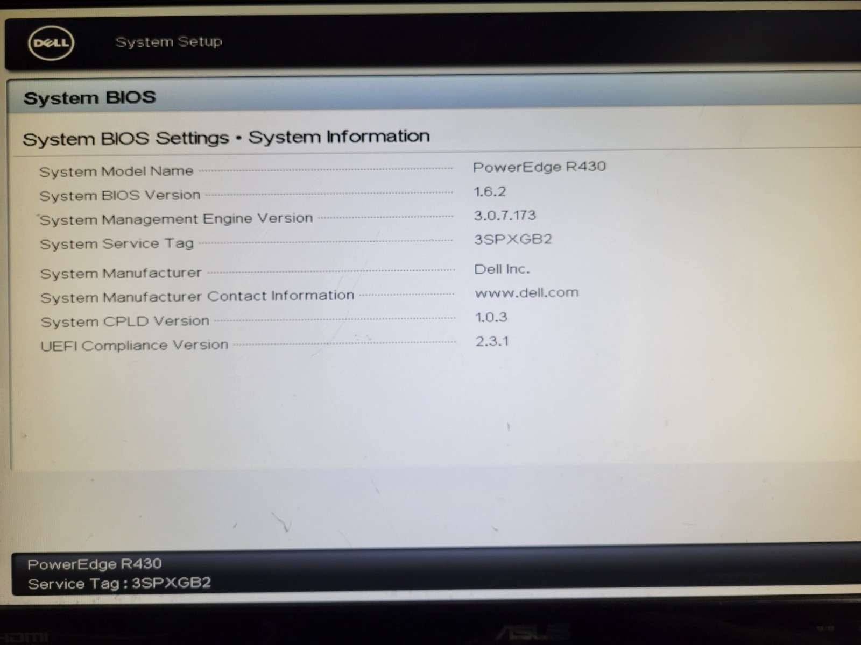This screenshot has height=645, width=861.
Task: Select 'System Management Engine Version' label
Action: pyautogui.click(x=176, y=219)
